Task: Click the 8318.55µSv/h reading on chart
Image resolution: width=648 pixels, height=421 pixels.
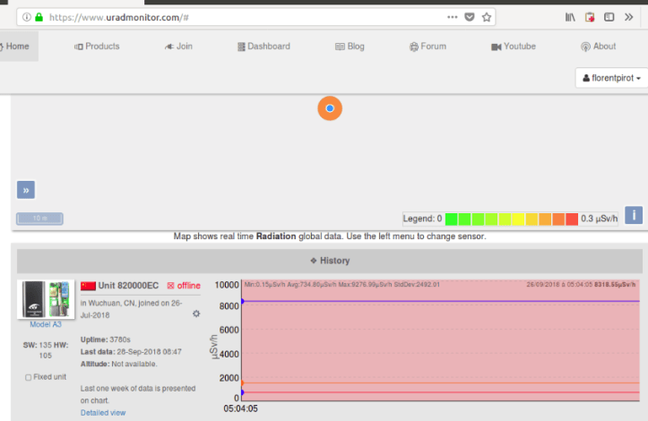Action: tap(615, 284)
